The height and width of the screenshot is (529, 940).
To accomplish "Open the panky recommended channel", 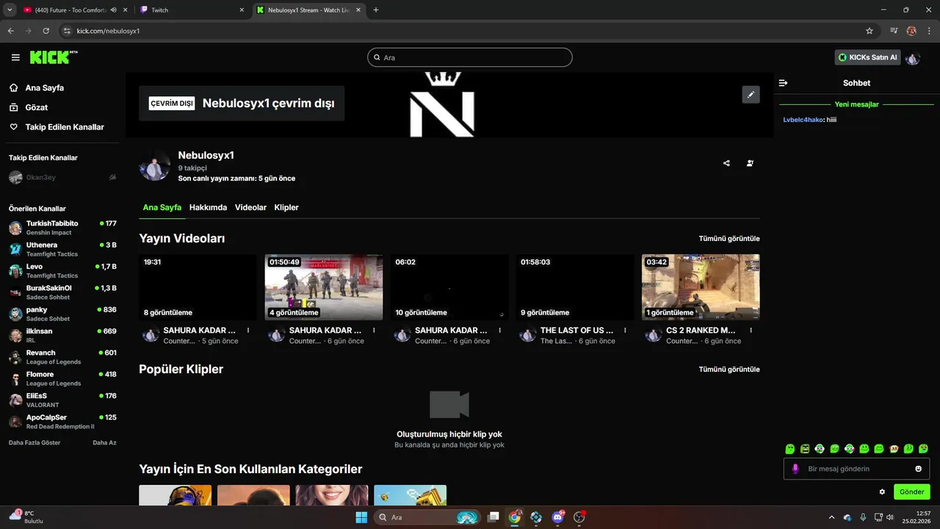I will (62, 314).
